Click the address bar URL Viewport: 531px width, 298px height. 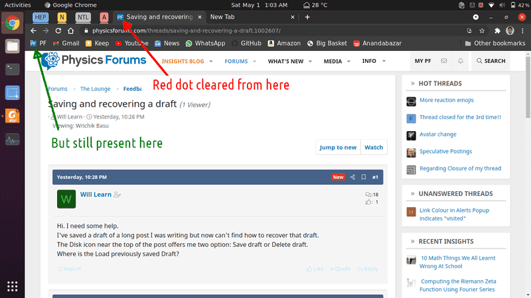pyautogui.click(x=187, y=30)
